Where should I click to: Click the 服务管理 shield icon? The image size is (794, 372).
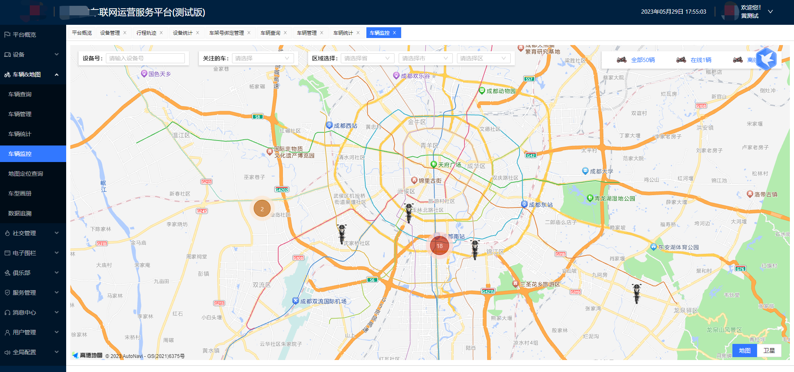point(7,293)
